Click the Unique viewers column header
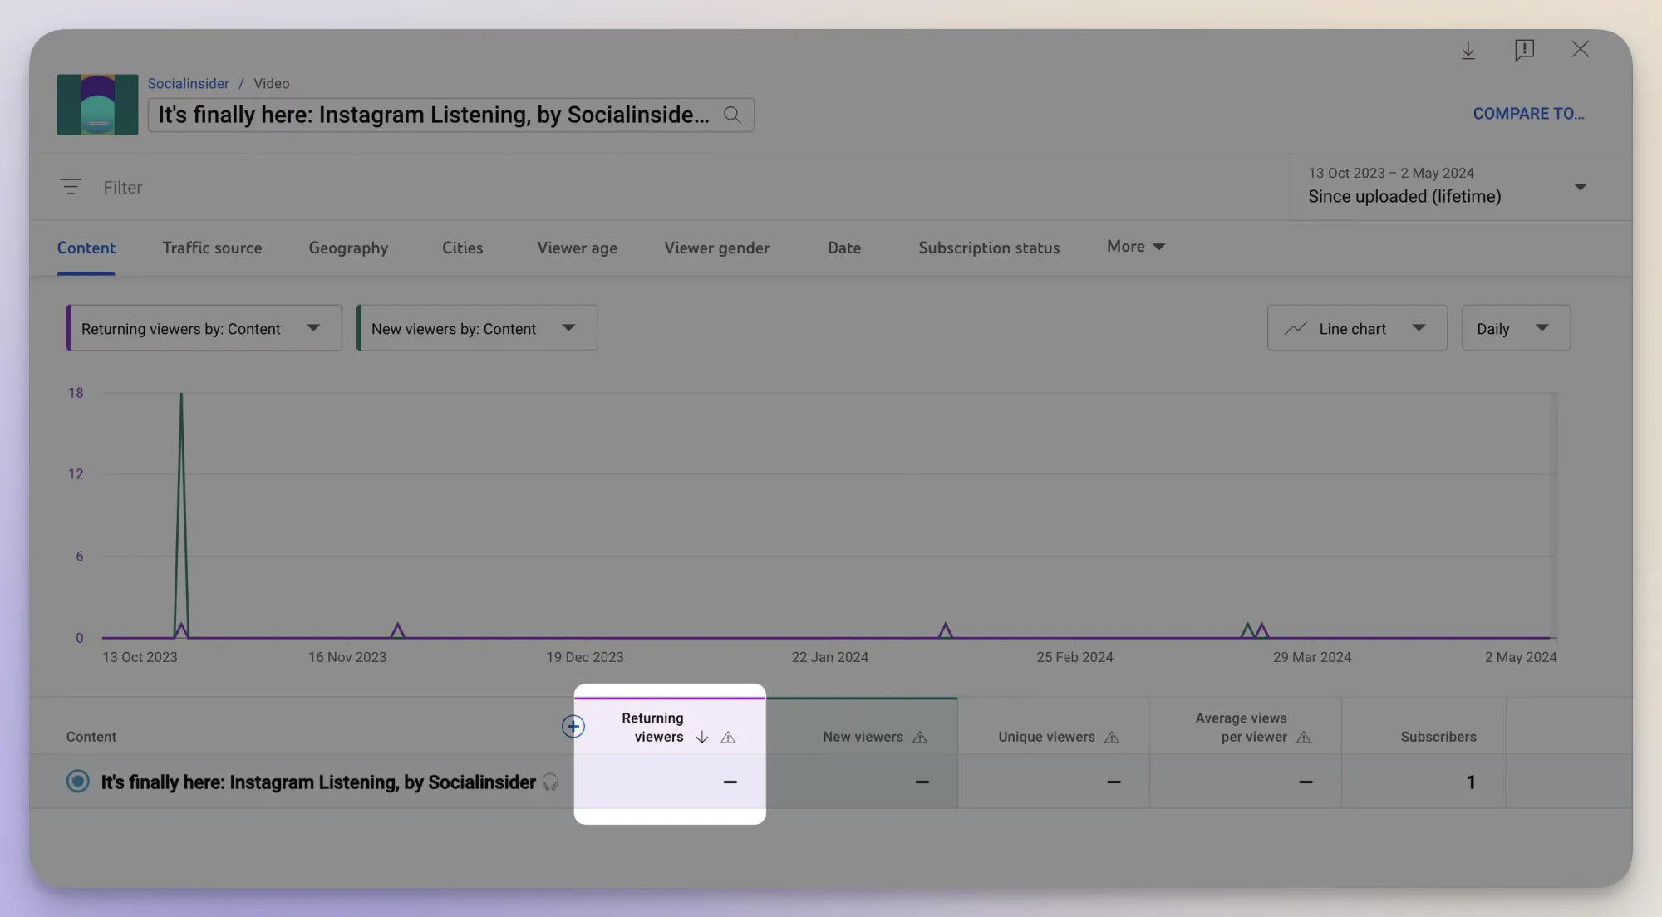This screenshot has height=917, width=1662. pyautogui.click(x=1046, y=737)
